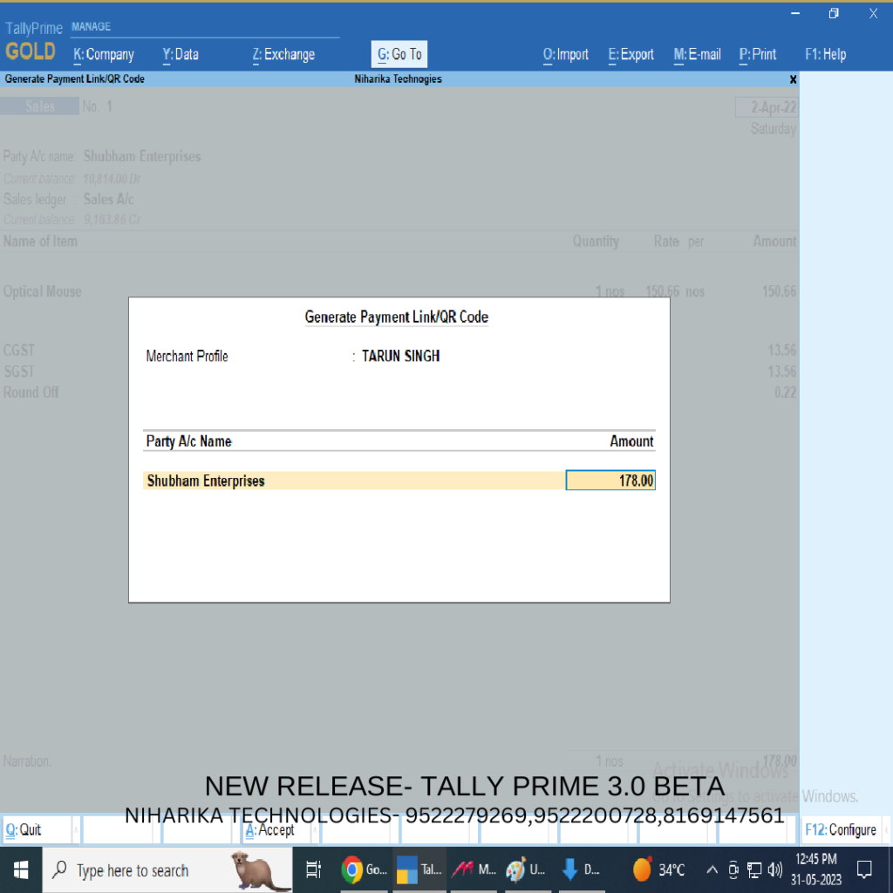The height and width of the screenshot is (893, 893).
Task: Open the O: Import menu
Action: click(565, 55)
